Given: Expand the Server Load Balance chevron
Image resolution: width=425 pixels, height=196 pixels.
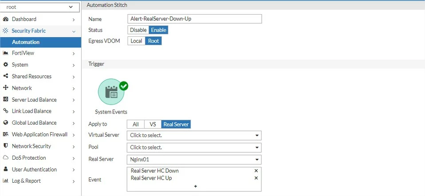Looking at the screenshot, I should coord(74,100).
